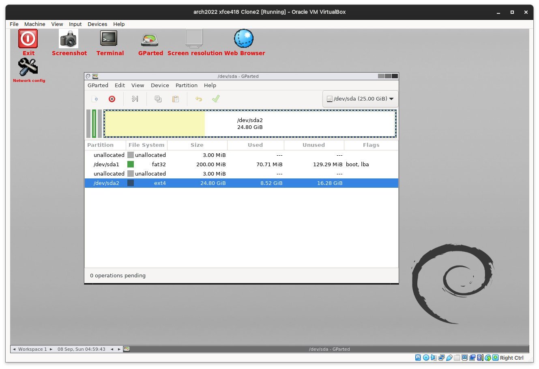Click the Used column header
Screen dimensions: 539x369
tap(256, 145)
